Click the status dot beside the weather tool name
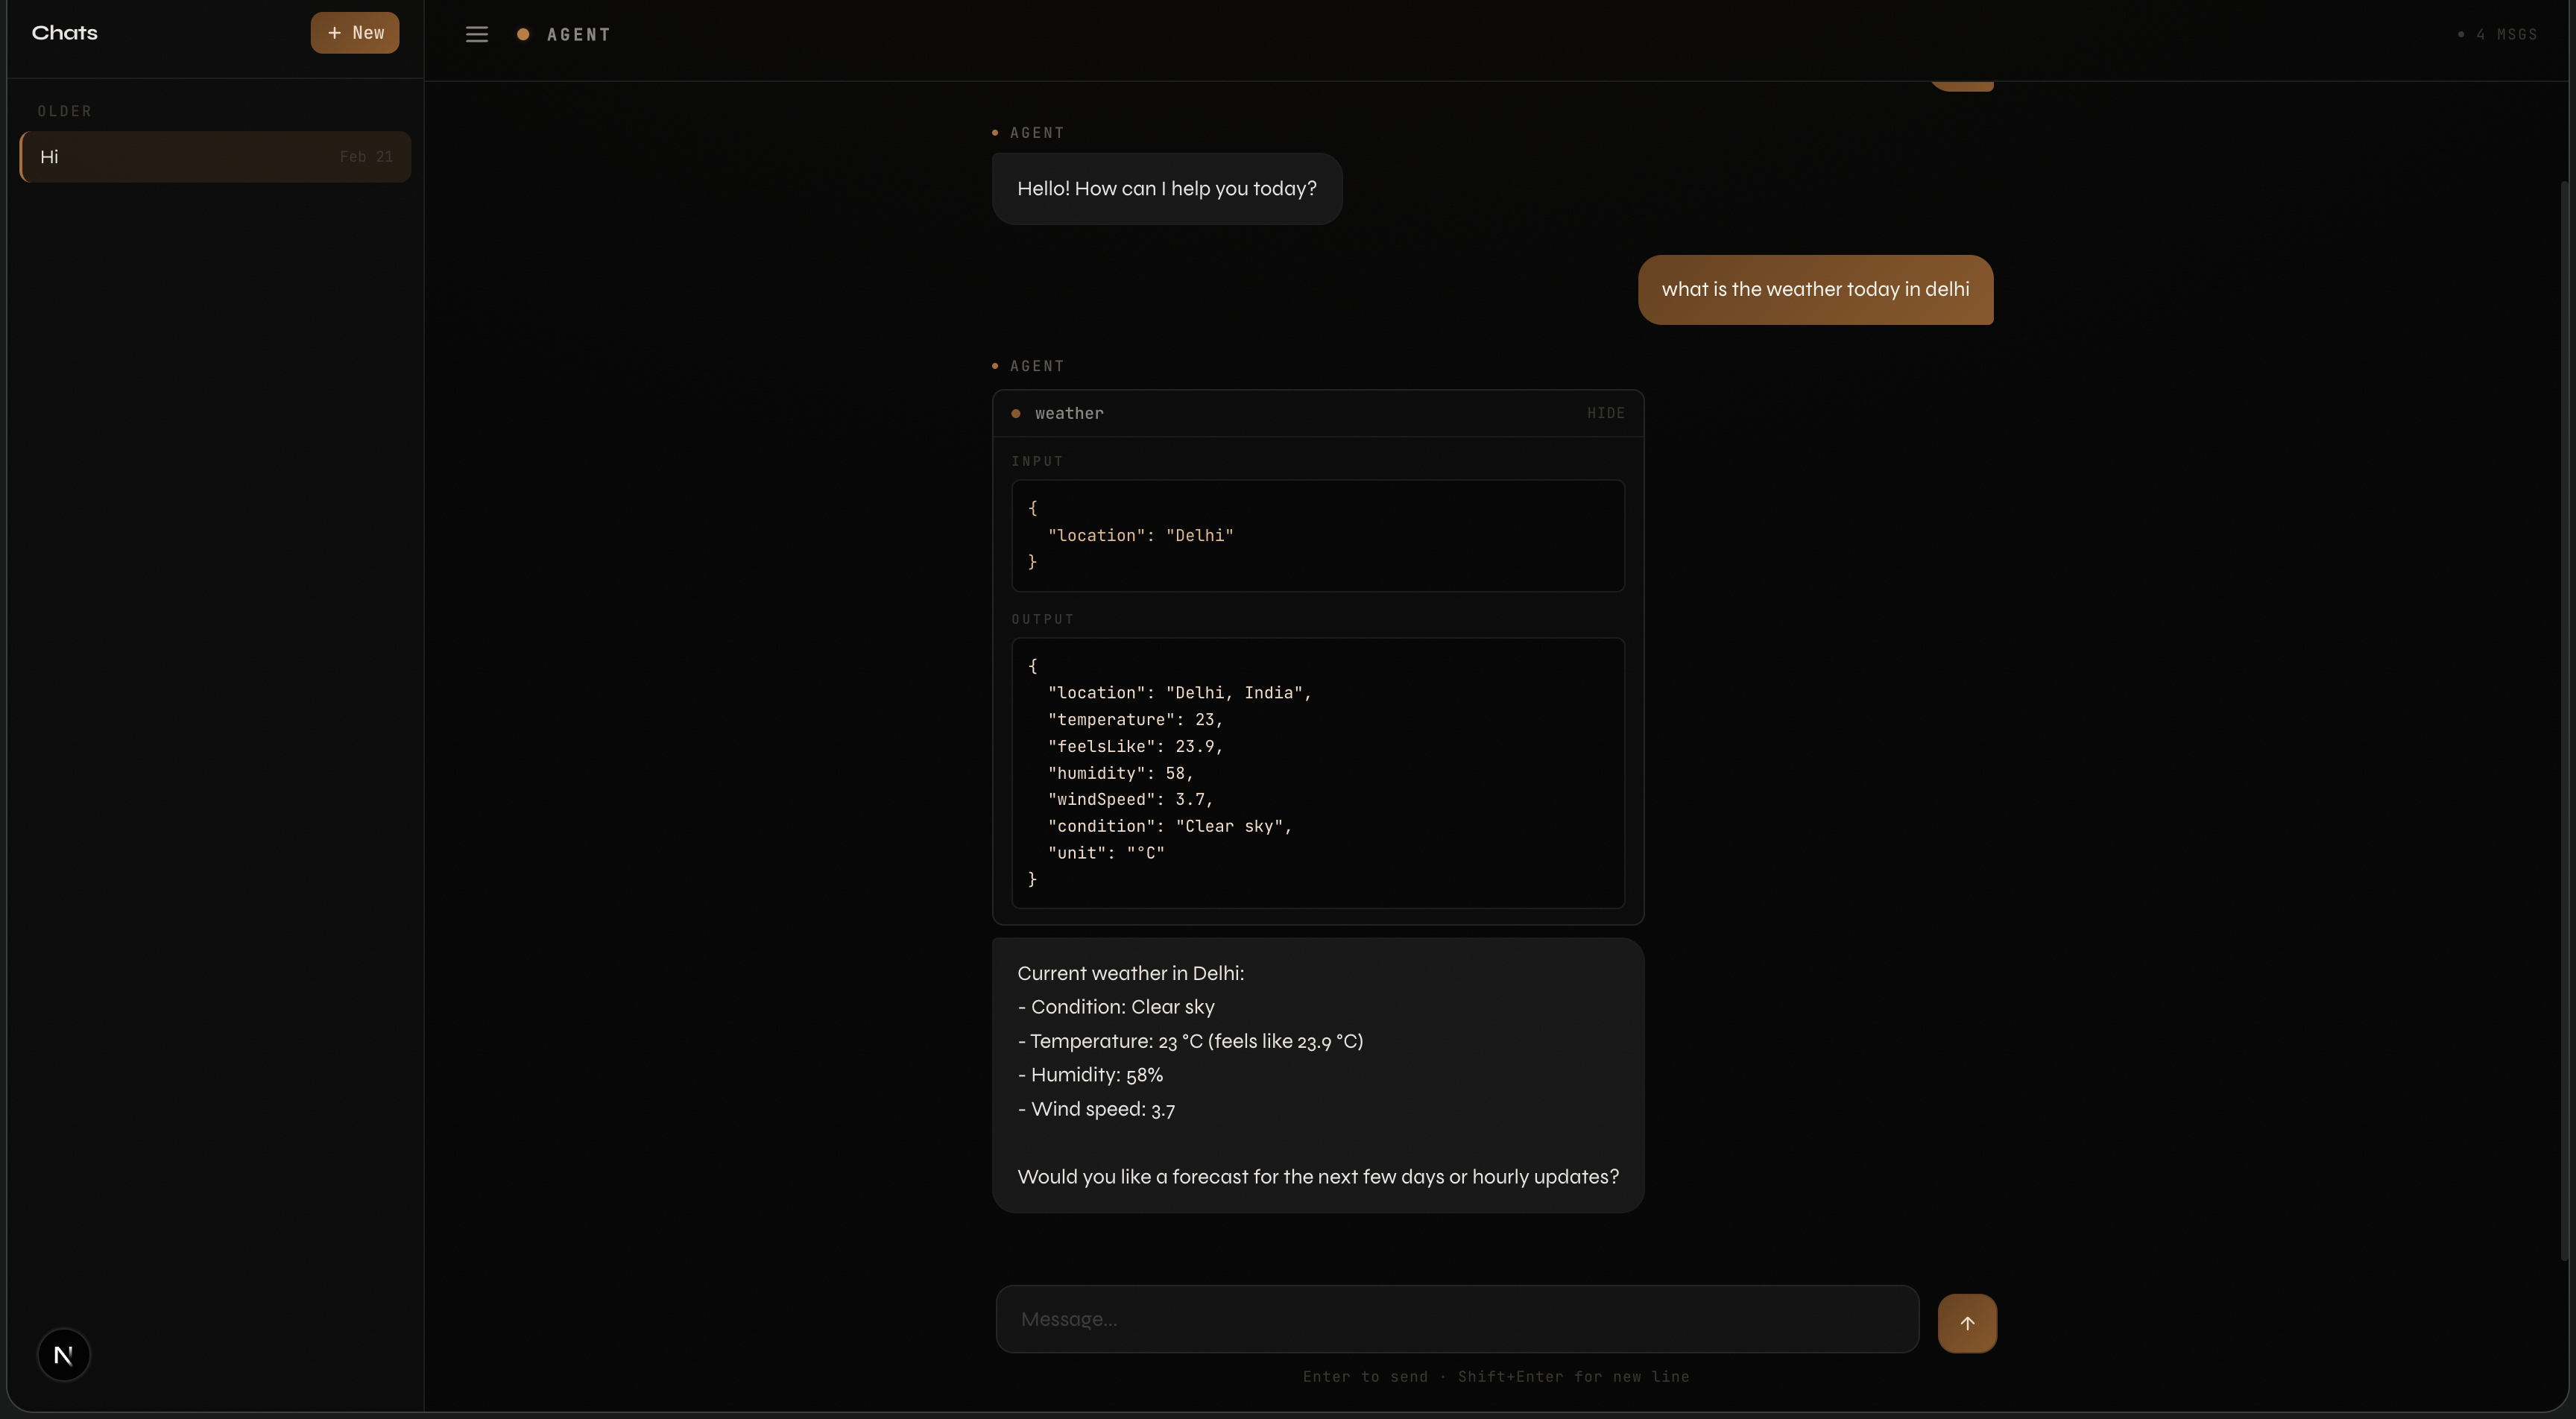 tap(1015, 413)
